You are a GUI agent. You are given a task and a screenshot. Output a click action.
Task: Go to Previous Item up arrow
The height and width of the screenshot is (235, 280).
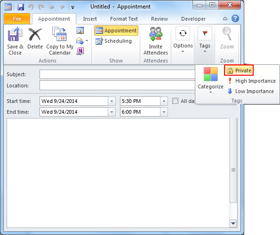(52, 7)
